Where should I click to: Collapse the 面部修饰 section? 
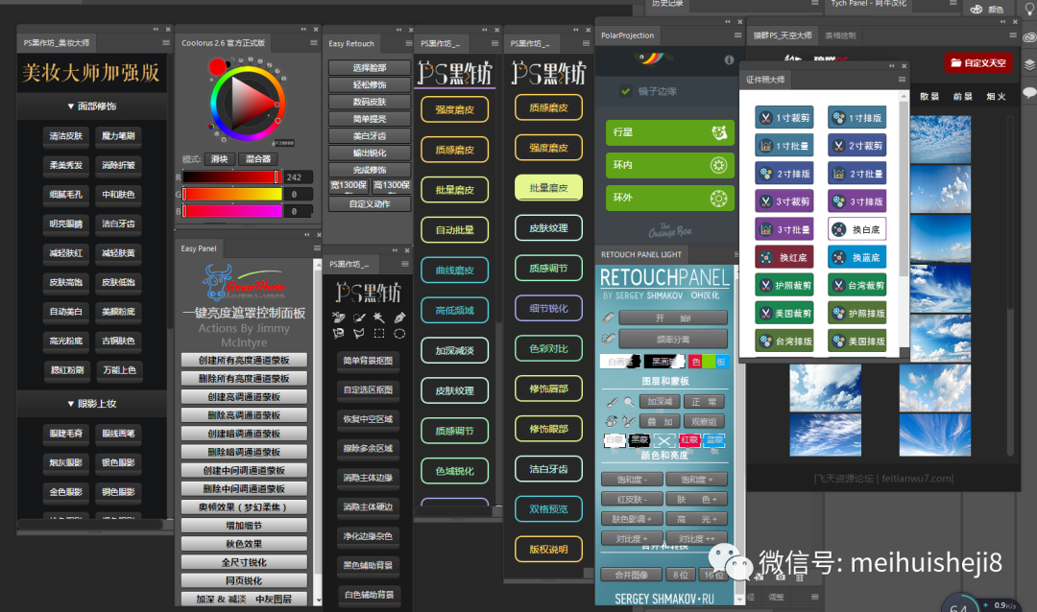pos(92,106)
